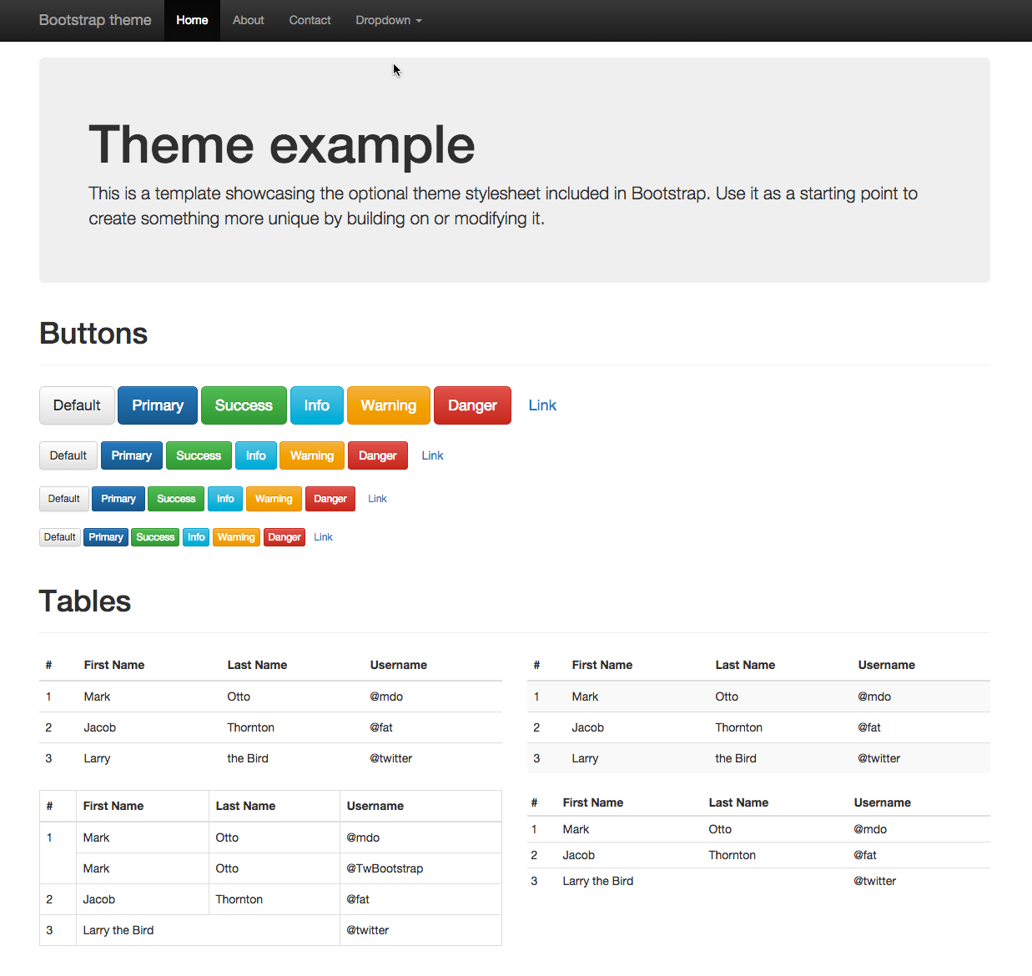The height and width of the screenshot is (976, 1032).
Task: Follow the smallest Link in buttons
Action: (x=323, y=537)
